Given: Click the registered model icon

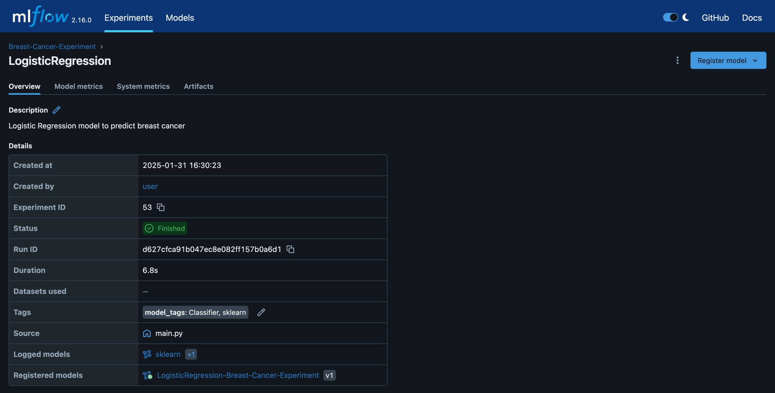Looking at the screenshot, I should 147,375.
